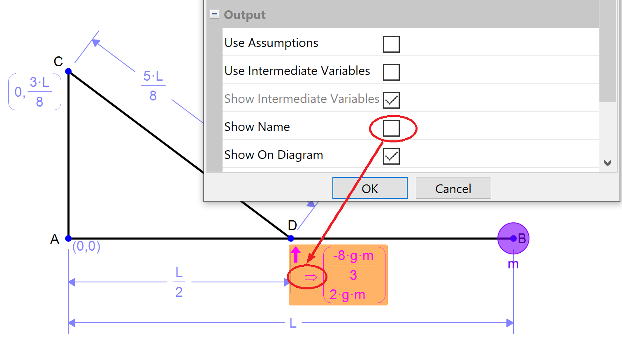Click the magenta upward force arrow
This screenshot has height=354, width=622.
point(295,254)
